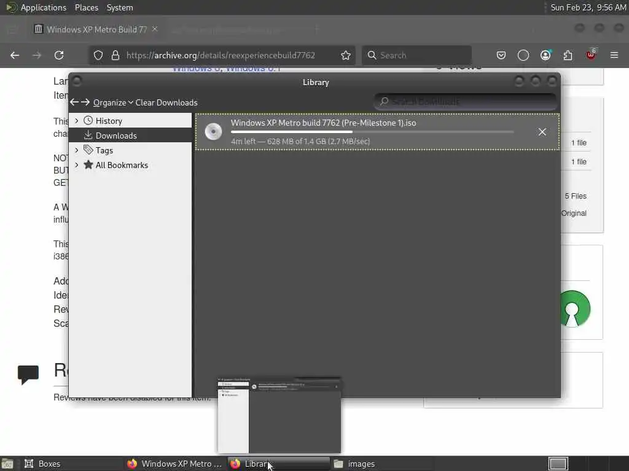The image size is (629, 471).
Task: Cancel the Windows XP Metro ISO download
Action: (542, 132)
